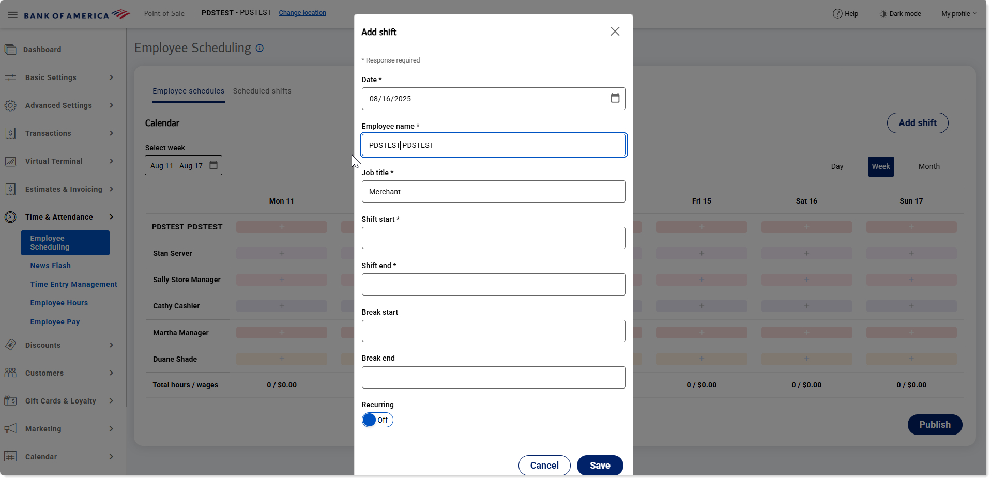Expand the Marketing chevron
Image resolution: width=992 pixels, height=481 pixels.
tap(111, 429)
